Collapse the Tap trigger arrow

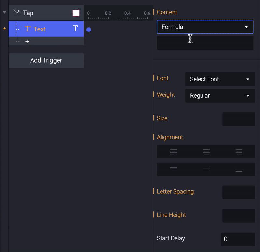(5, 12)
